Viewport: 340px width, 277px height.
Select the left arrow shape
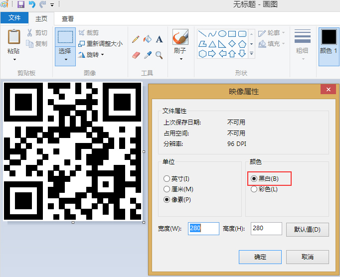222,53
